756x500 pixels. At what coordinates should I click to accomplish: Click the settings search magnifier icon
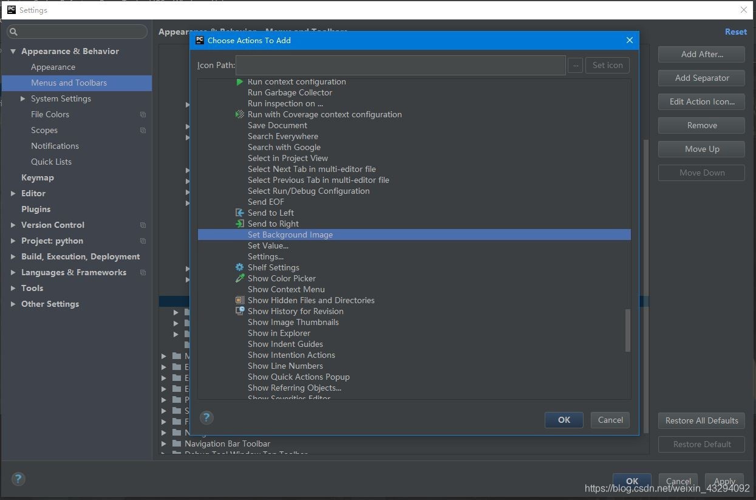click(x=14, y=32)
